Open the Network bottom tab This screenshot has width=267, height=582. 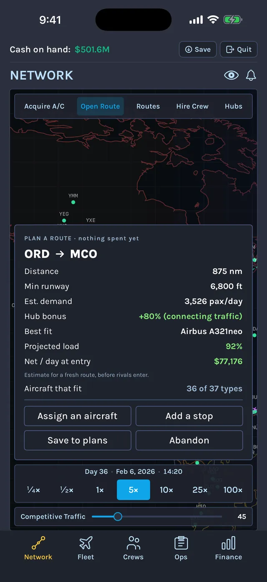[x=38, y=548]
